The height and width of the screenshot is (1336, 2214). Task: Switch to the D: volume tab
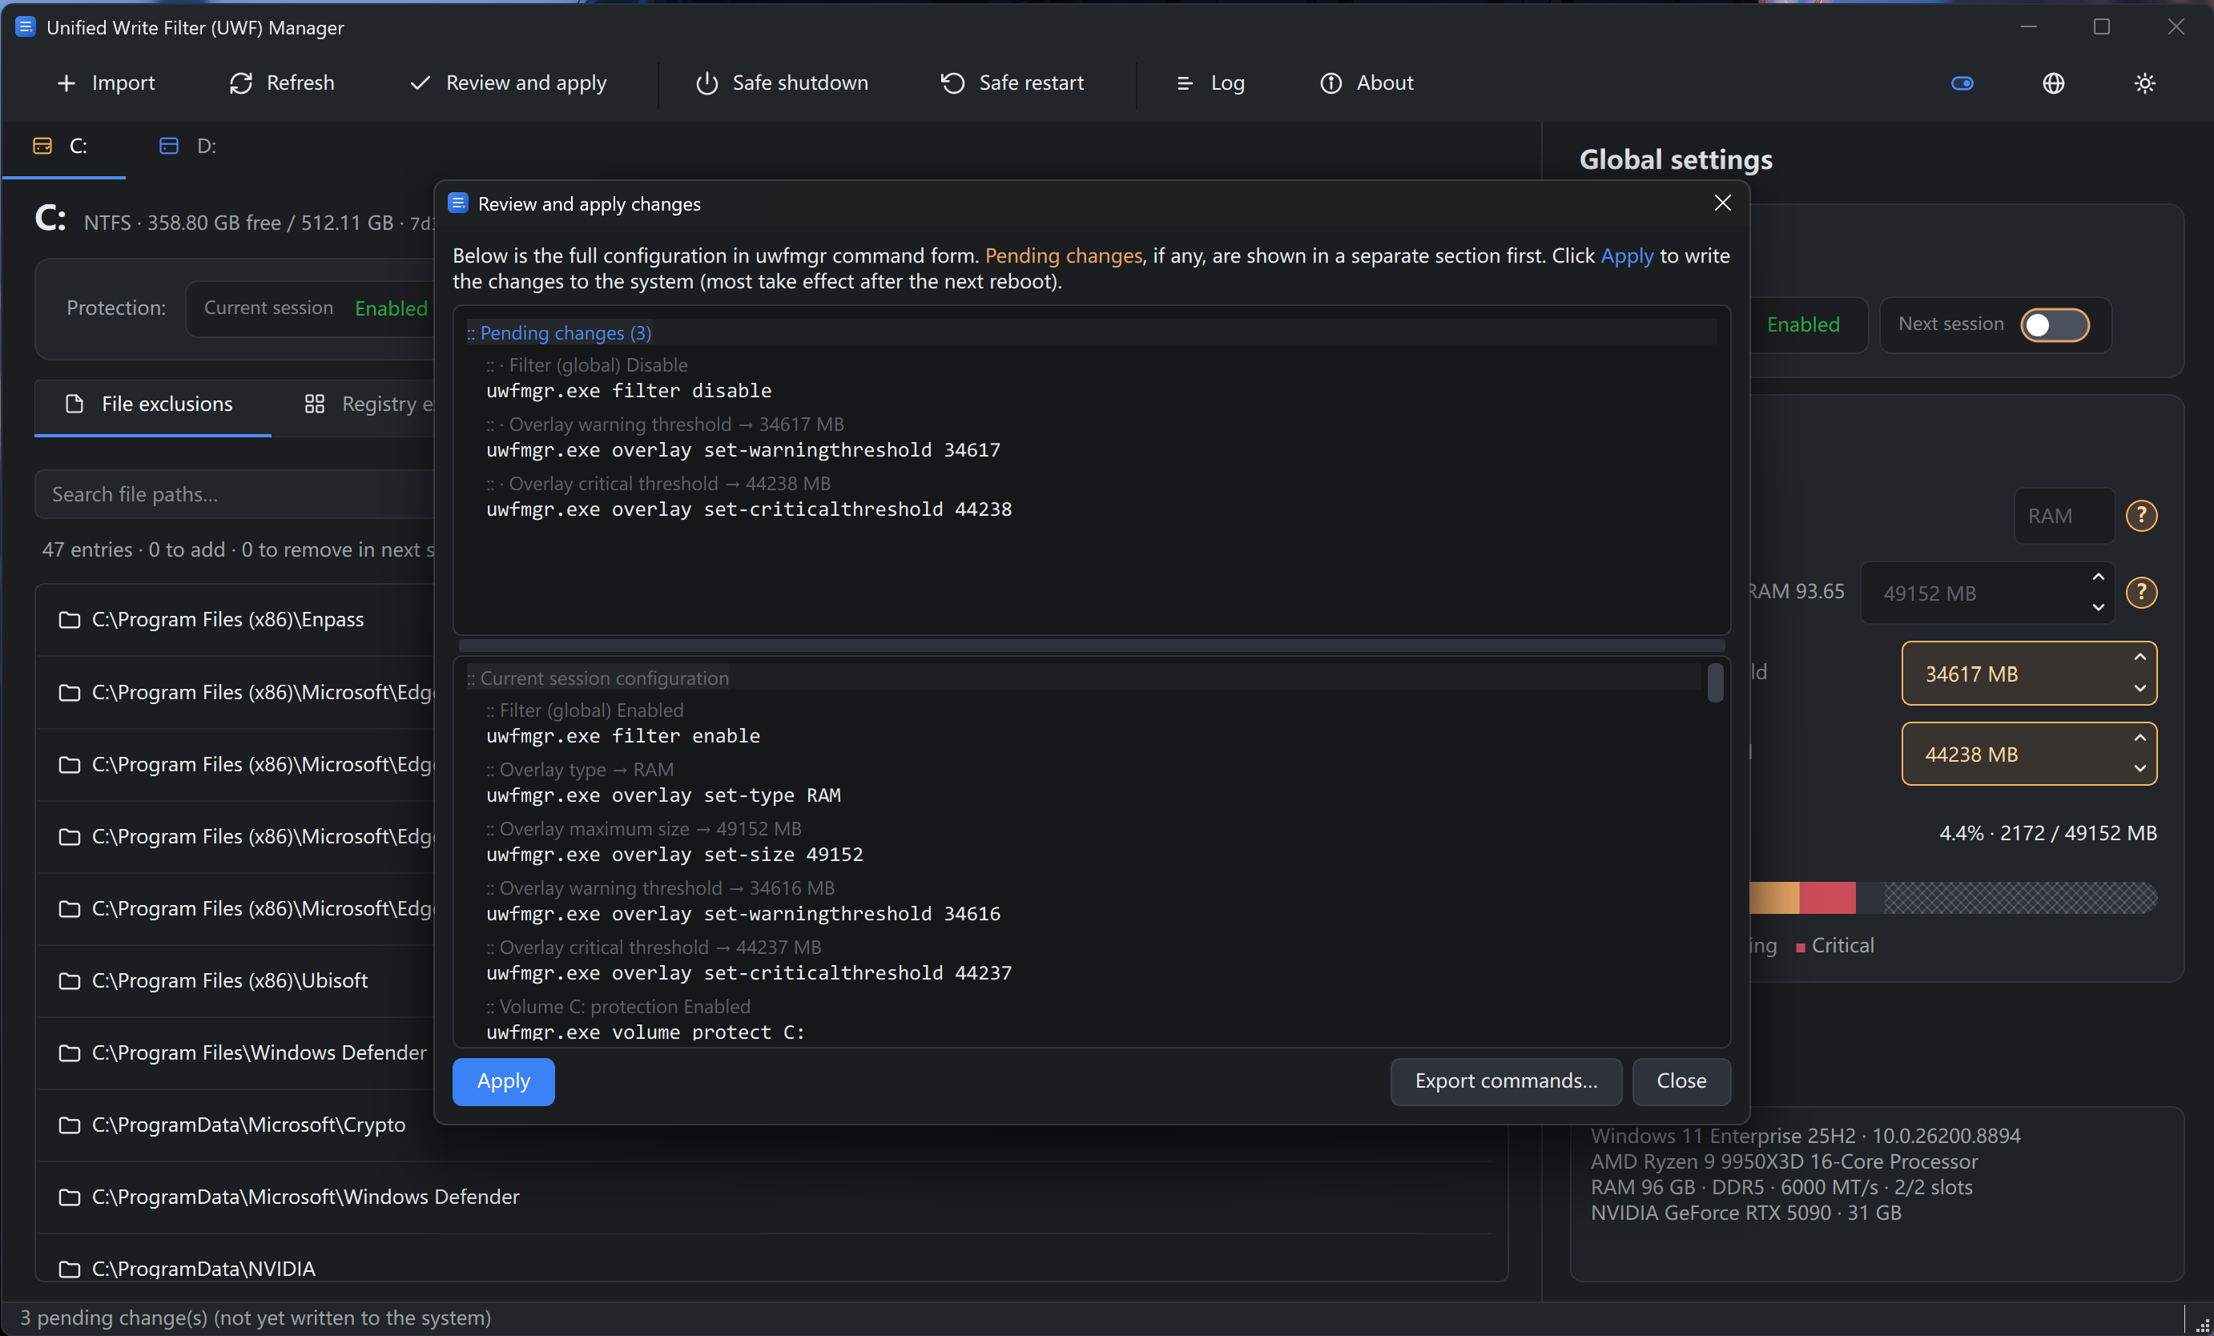[189, 147]
